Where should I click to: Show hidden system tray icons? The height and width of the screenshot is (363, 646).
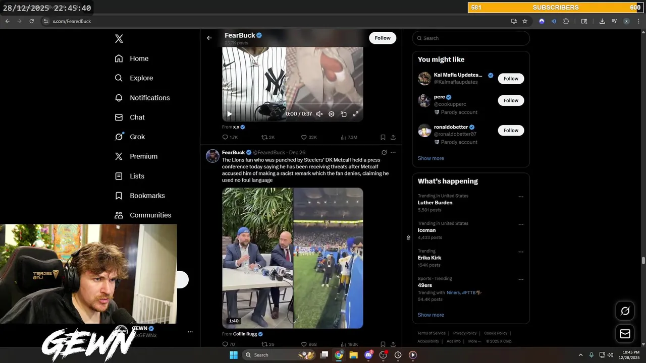pyautogui.click(x=580, y=355)
